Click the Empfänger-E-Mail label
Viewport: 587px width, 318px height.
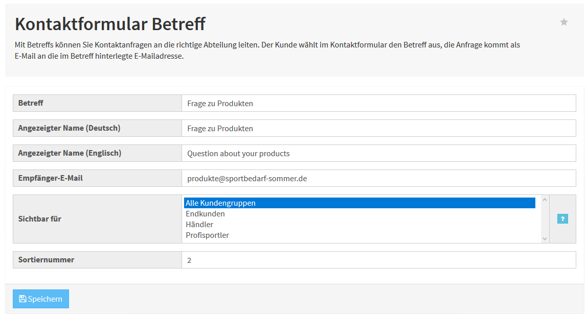pos(50,178)
